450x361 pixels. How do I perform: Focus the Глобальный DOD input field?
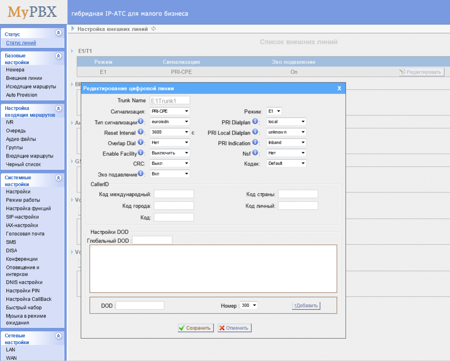[152, 240]
